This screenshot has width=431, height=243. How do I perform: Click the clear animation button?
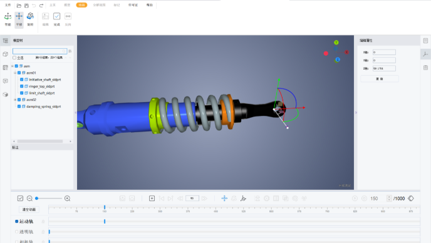coord(29,209)
